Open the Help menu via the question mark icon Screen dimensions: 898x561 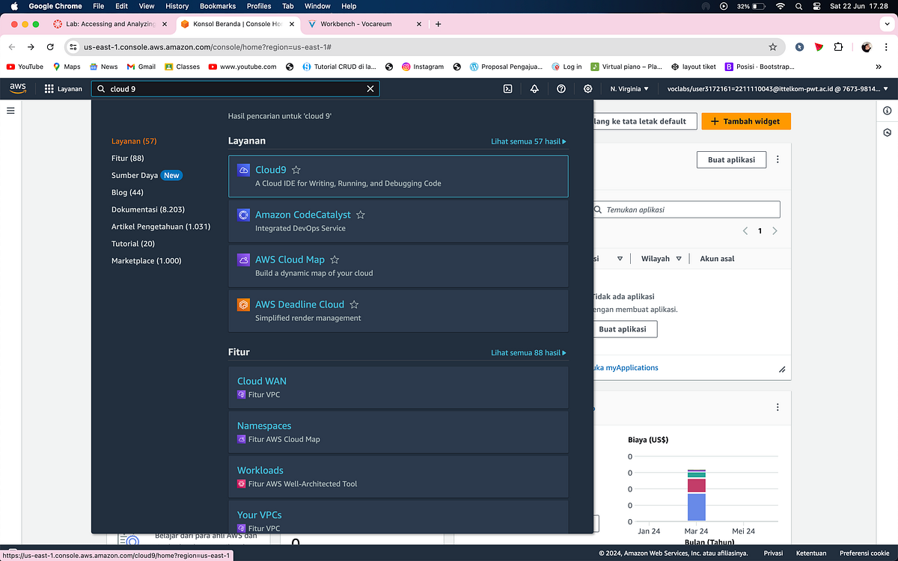[x=561, y=88]
